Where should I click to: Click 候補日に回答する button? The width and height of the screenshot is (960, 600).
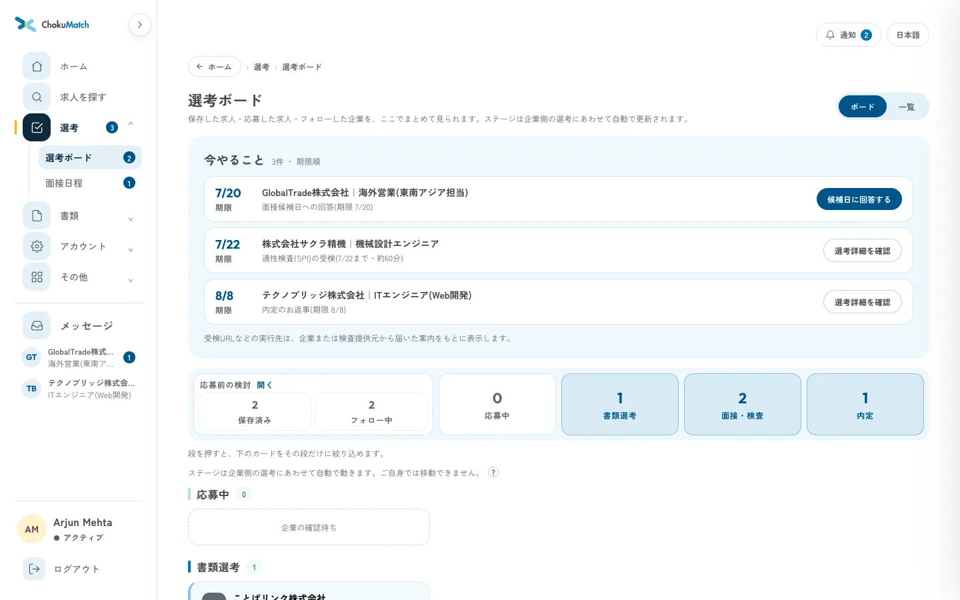pos(859,199)
